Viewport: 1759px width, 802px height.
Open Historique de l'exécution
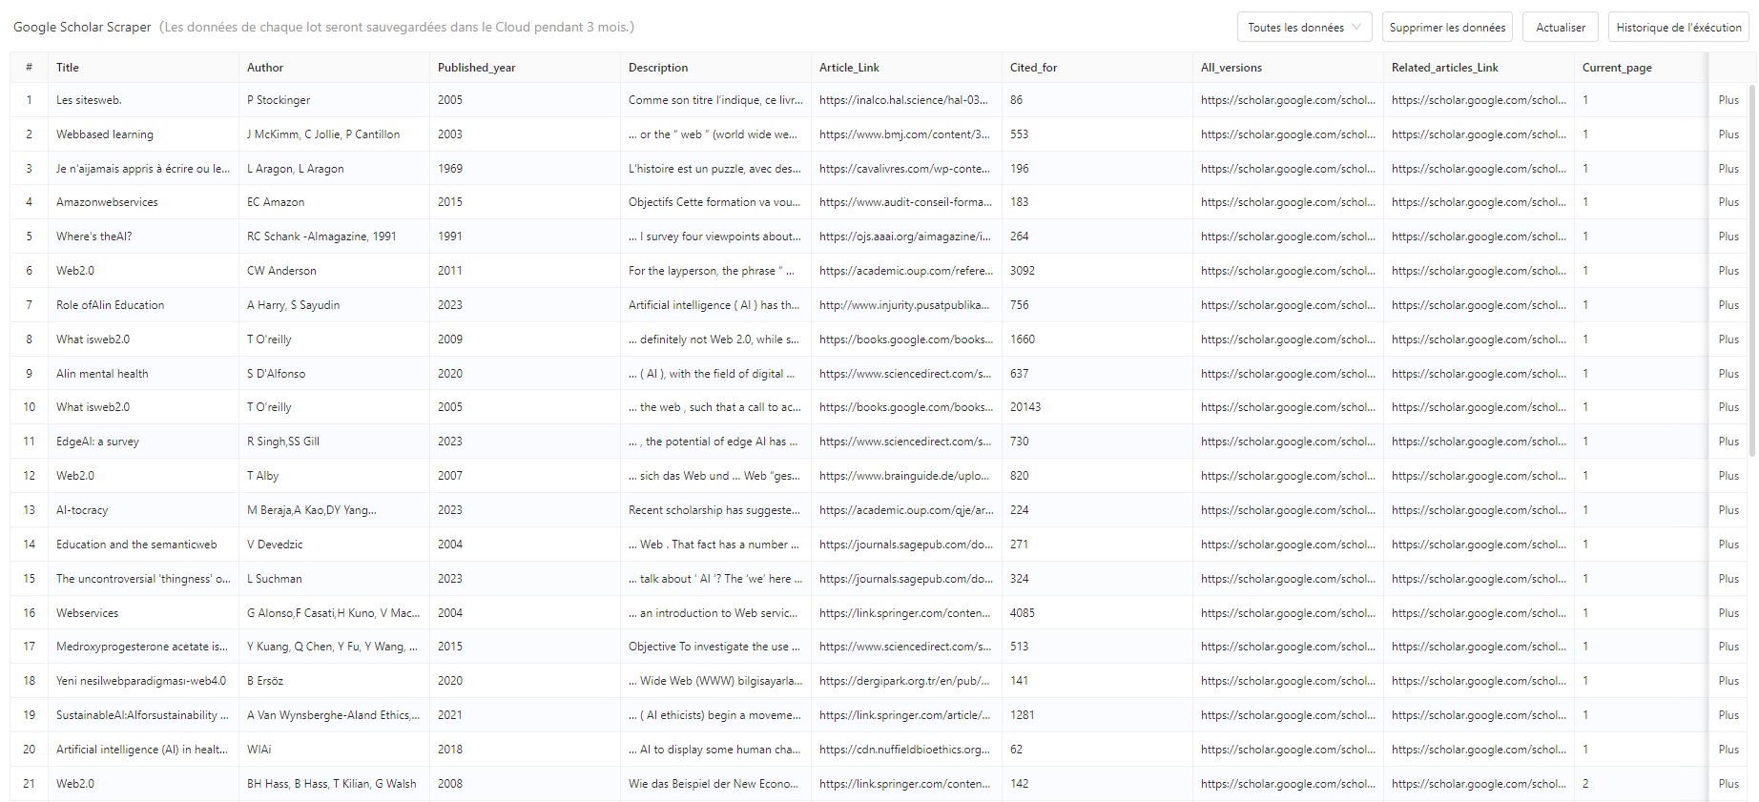pos(1679,28)
